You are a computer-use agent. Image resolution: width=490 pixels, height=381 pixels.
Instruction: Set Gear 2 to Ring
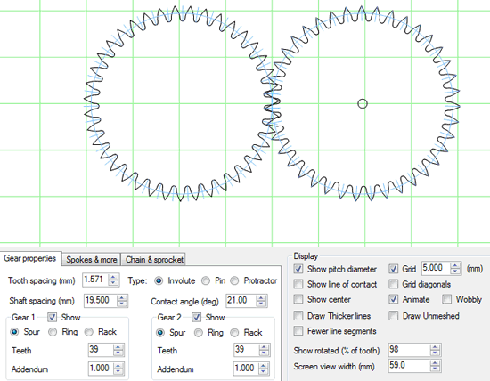click(199, 333)
